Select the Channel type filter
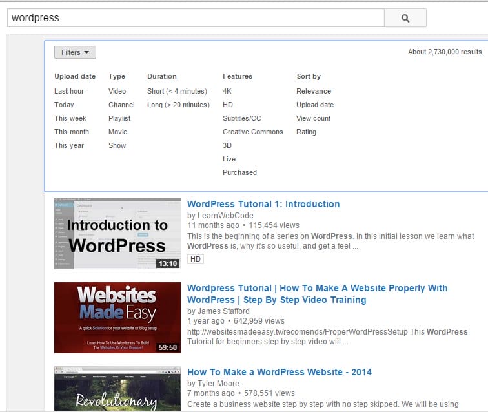The width and height of the screenshot is (488, 412). 121,105
